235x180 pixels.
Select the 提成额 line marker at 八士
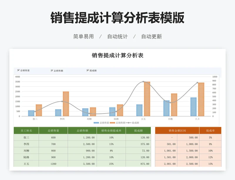197,83
